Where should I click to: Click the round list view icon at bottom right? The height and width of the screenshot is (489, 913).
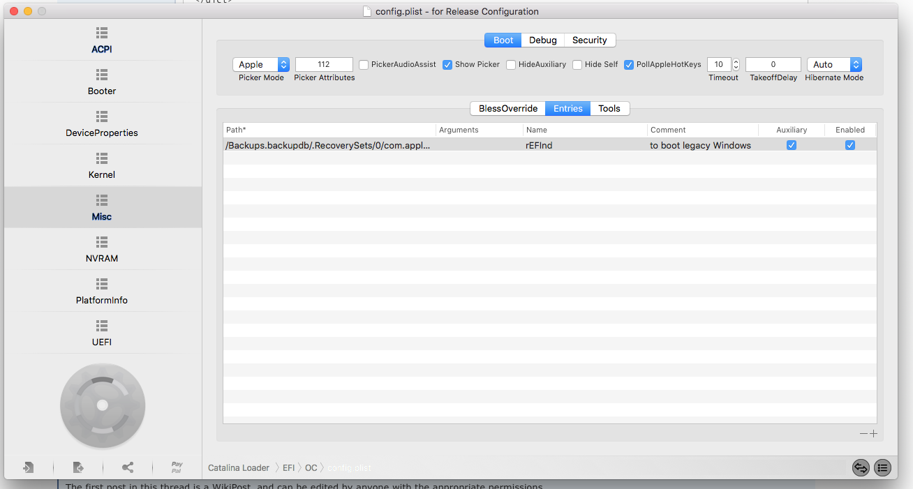[x=883, y=468]
